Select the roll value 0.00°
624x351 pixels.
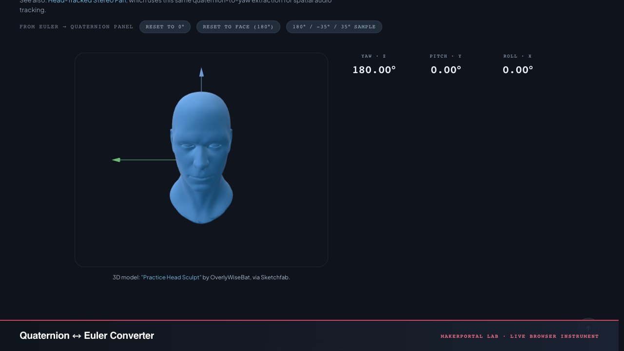[x=518, y=70]
